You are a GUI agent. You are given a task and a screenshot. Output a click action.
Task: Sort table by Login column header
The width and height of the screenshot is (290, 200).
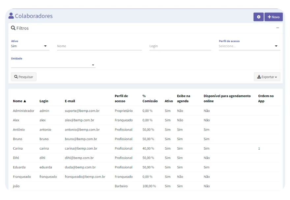pyautogui.click(x=44, y=101)
